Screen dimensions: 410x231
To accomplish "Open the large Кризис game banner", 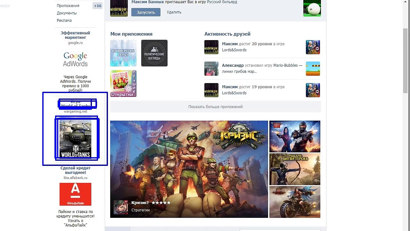I will [x=189, y=169].
